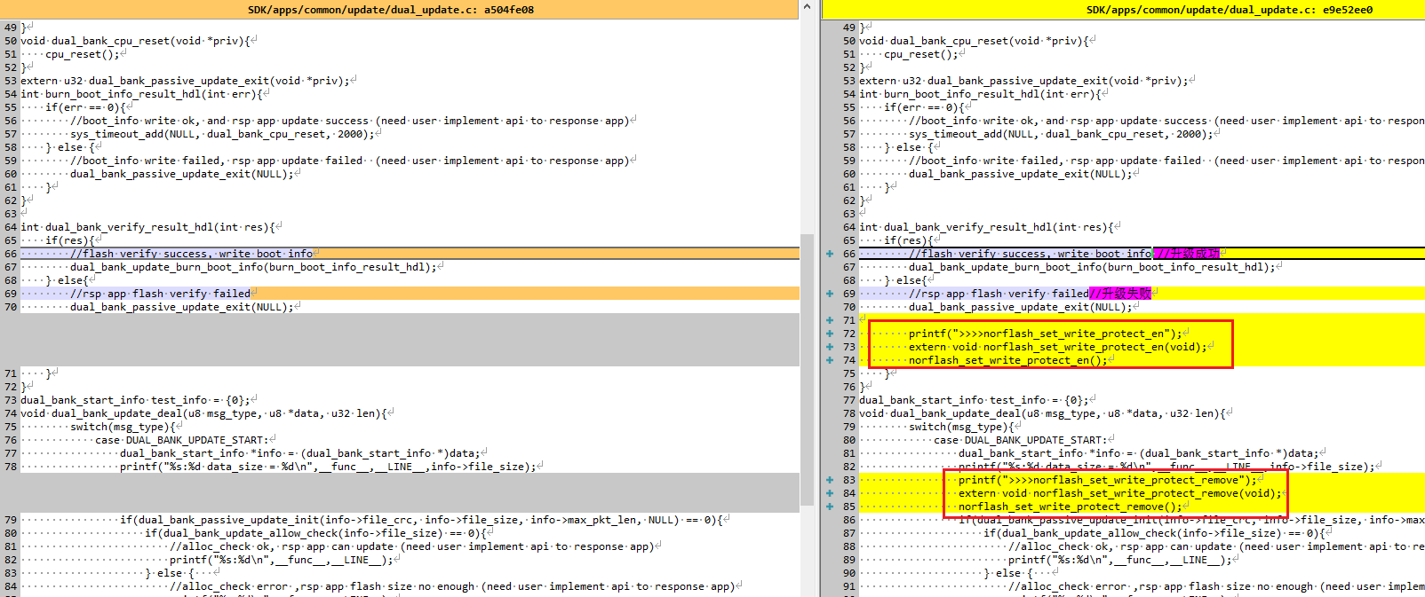
Task: Click right pane line 84 extern void norflash_set_write_protect_remove
Action: [x=1120, y=493]
